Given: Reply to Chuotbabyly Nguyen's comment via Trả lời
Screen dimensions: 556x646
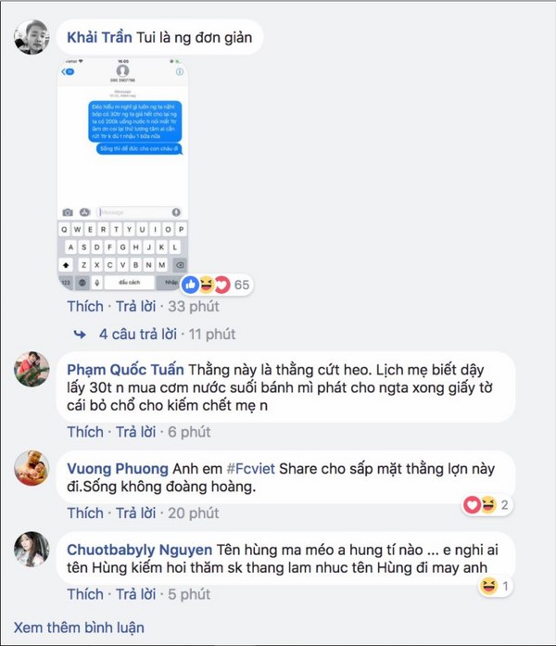Looking at the screenshot, I should pyautogui.click(x=135, y=594).
